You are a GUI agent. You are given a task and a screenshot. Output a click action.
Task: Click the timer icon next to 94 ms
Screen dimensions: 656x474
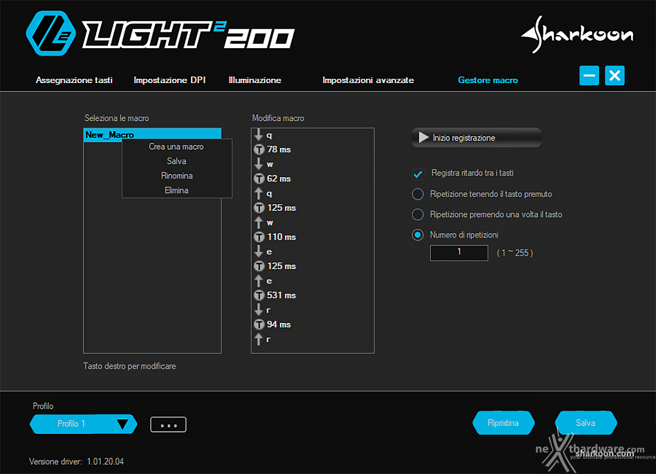tap(259, 324)
